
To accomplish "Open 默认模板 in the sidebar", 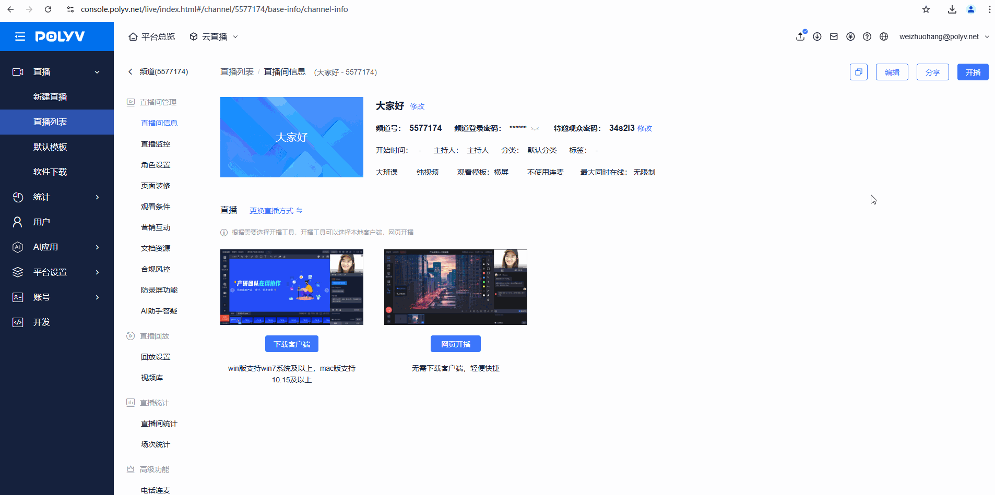I will click(x=50, y=147).
